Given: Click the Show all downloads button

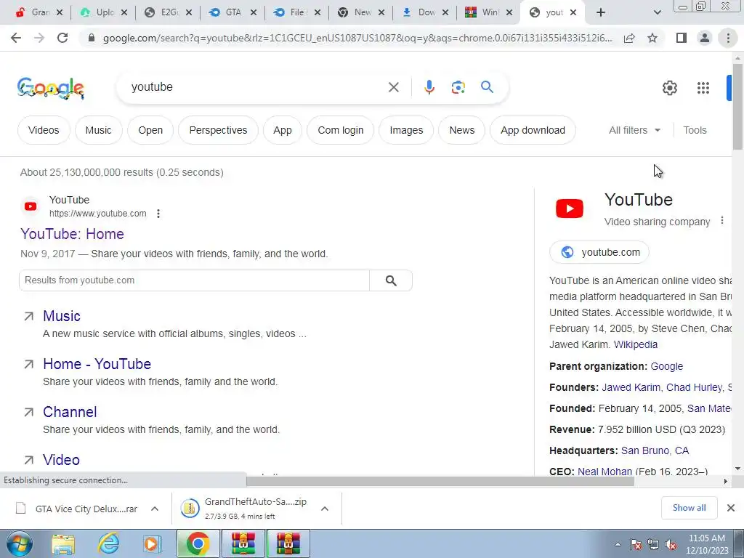Looking at the screenshot, I should click(689, 508).
